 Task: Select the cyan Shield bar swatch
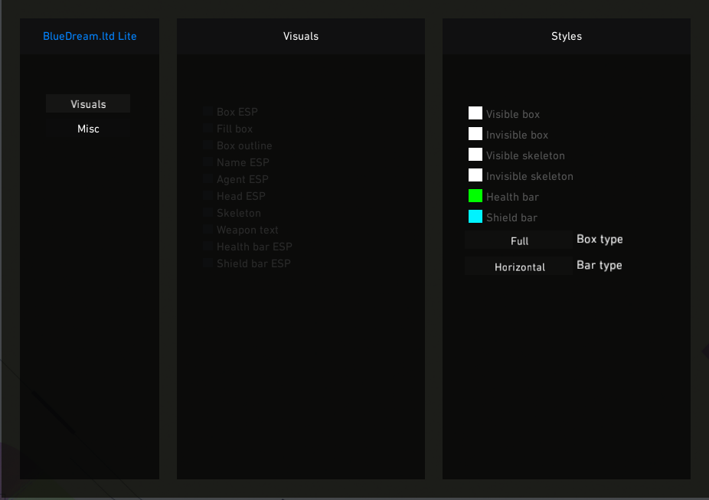475,217
